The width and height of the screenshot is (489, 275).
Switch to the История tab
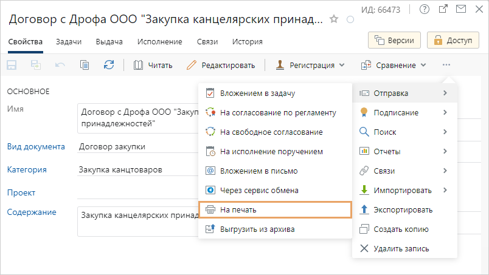pos(248,42)
